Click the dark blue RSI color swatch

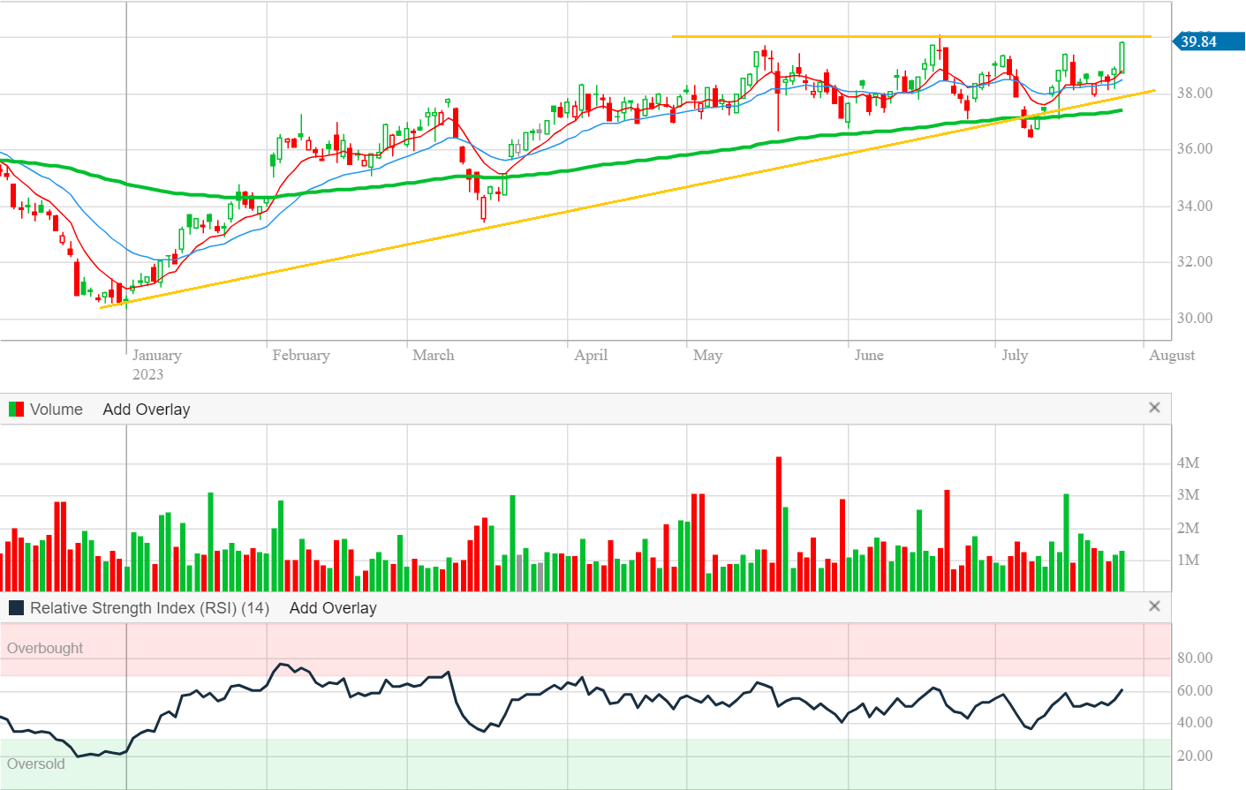click(16, 608)
